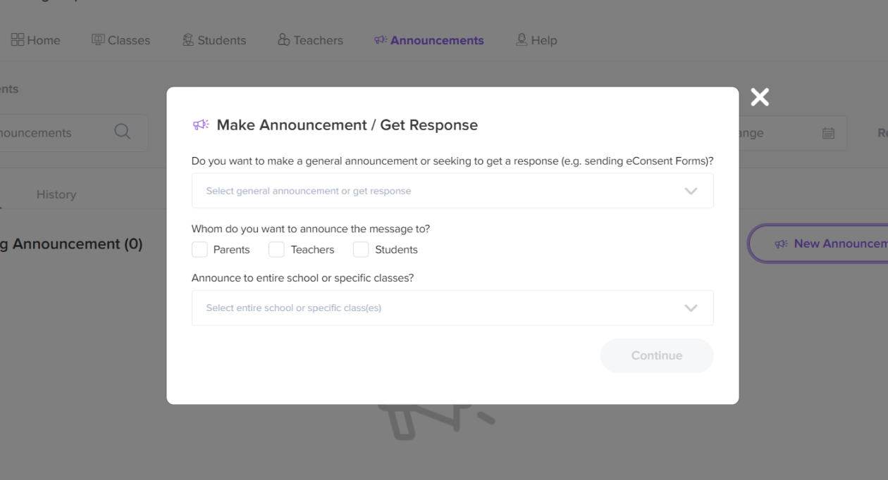The image size is (888, 480).
Task: Click the Help icon in the navigation
Action: tap(522, 40)
